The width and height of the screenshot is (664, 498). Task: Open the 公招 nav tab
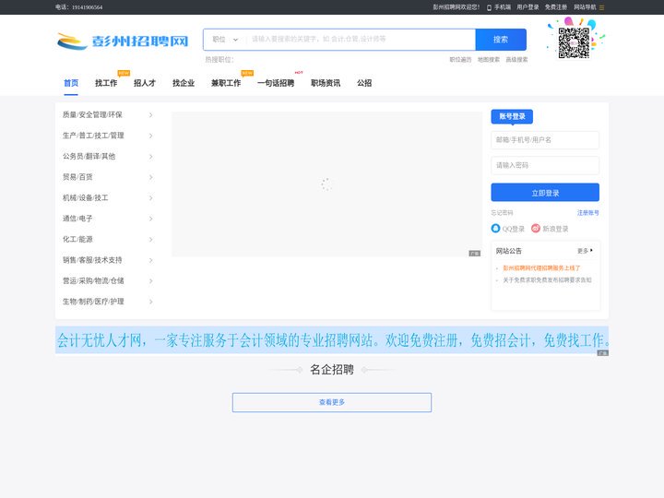(364, 83)
